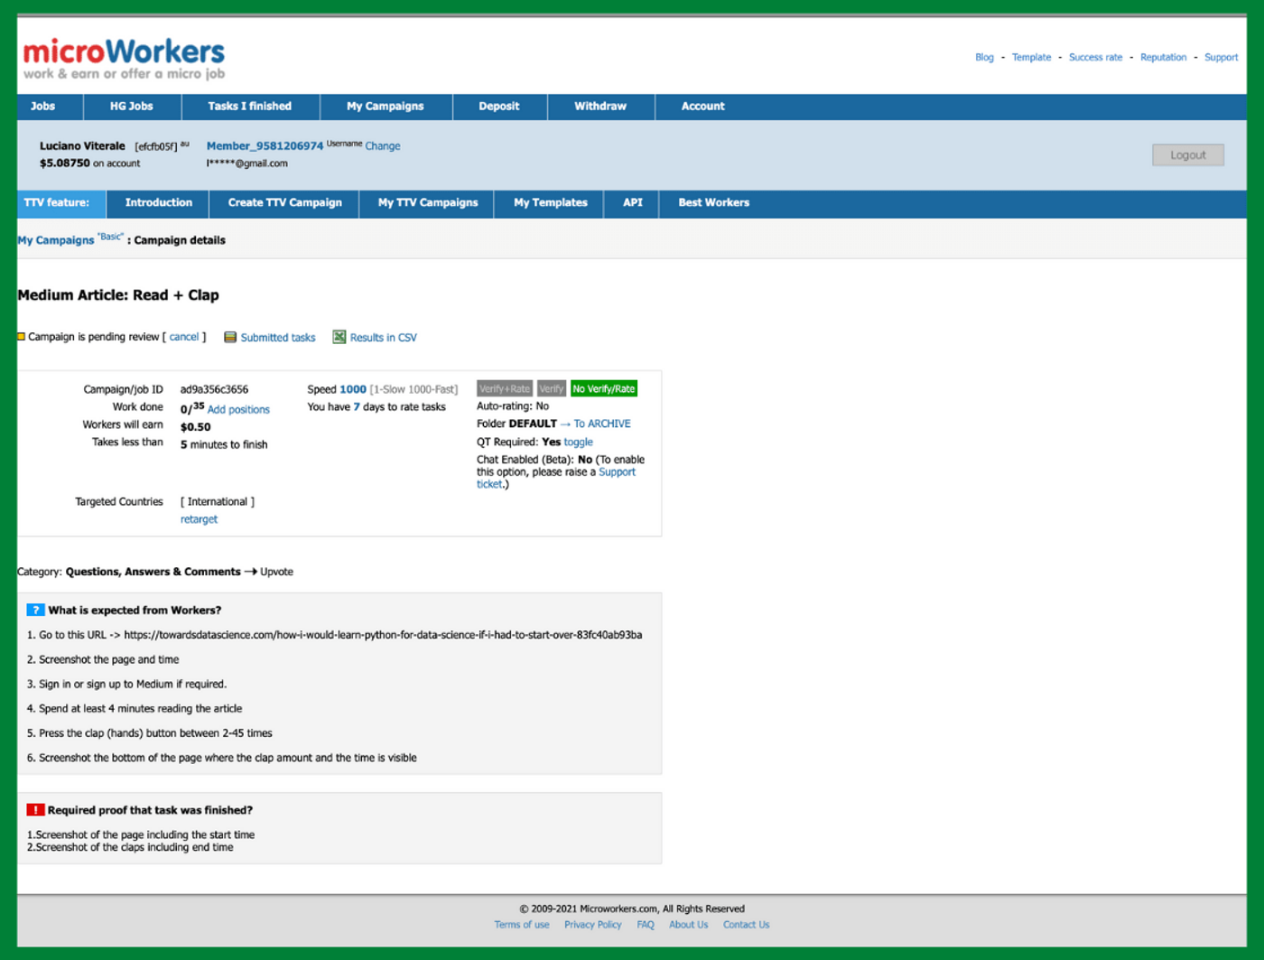Viewport: 1264px width, 960px height.
Task: Open the Account tab
Action: pyautogui.click(x=703, y=107)
